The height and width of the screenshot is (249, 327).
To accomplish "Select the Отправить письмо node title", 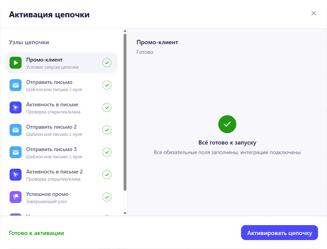I will pyautogui.click(x=49, y=82).
